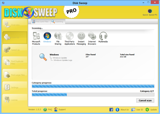
Task: Click the Microsoft Products category icon
Action: [x=36, y=36]
